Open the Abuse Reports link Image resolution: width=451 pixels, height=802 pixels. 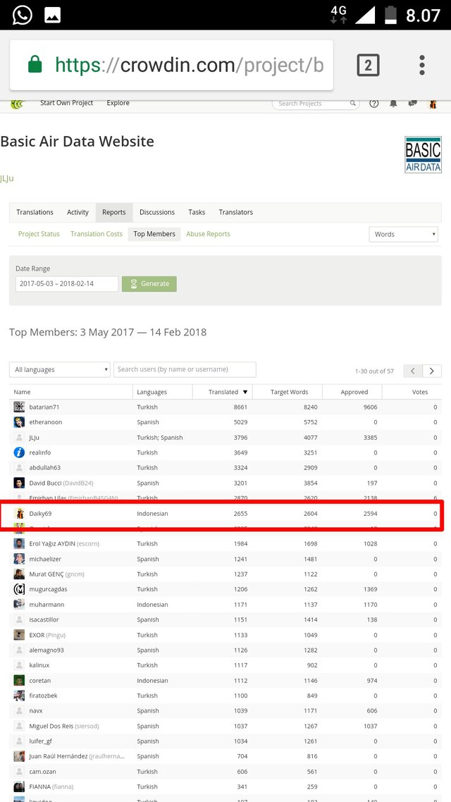click(208, 234)
